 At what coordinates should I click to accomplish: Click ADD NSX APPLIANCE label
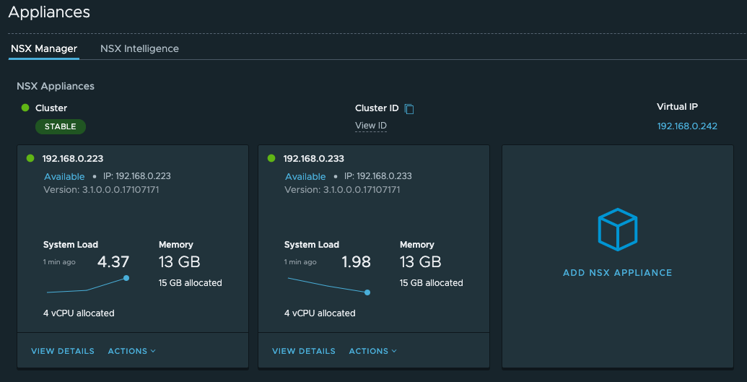pos(617,273)
